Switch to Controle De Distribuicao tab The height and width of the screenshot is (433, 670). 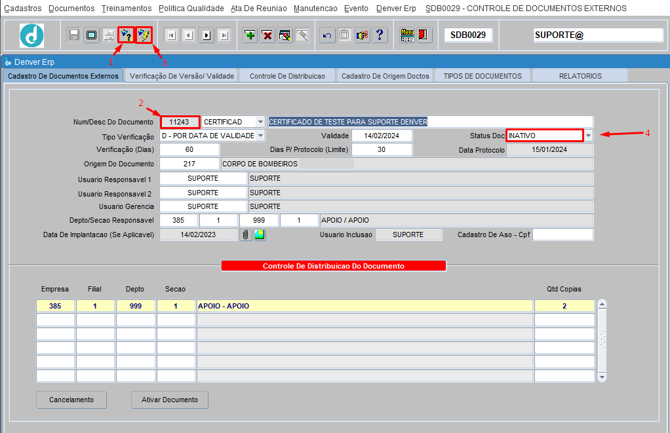click(x=287, y=76)
